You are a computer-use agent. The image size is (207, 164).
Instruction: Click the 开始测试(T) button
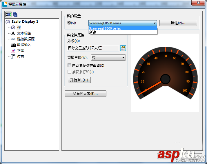point(79,80)
